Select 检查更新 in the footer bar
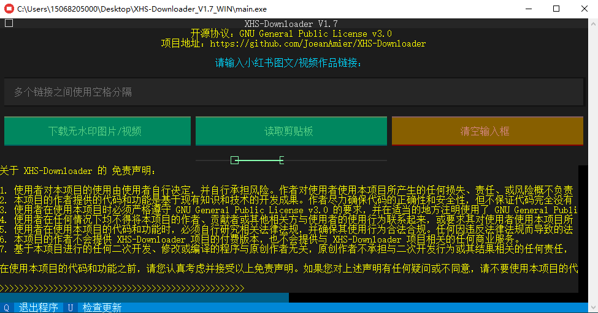The height and width of the screenshot is (313, 598). (102, 307)
